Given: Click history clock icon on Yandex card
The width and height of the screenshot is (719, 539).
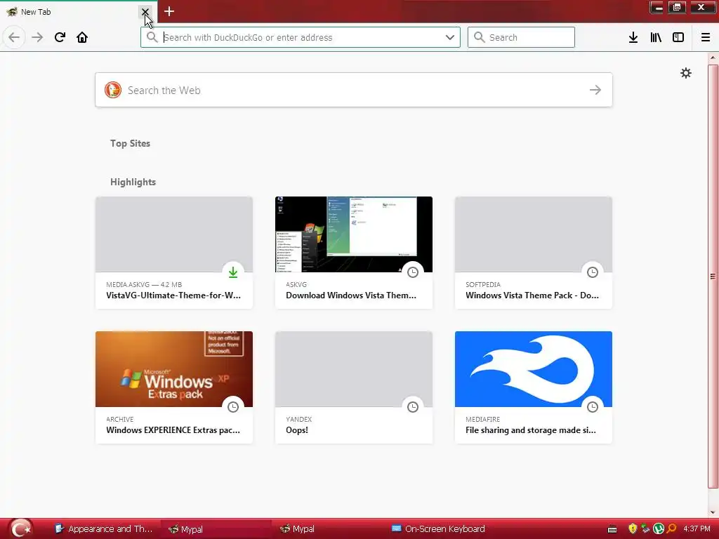Looking at the screenshot, I should (413, 407).
